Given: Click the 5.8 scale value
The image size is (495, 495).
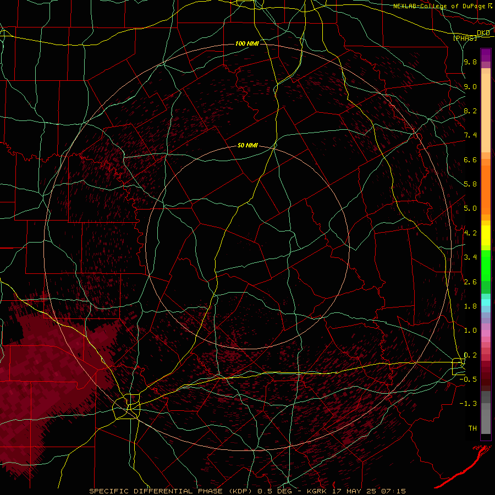Looking at the screenshot, I should click(470, 184).
